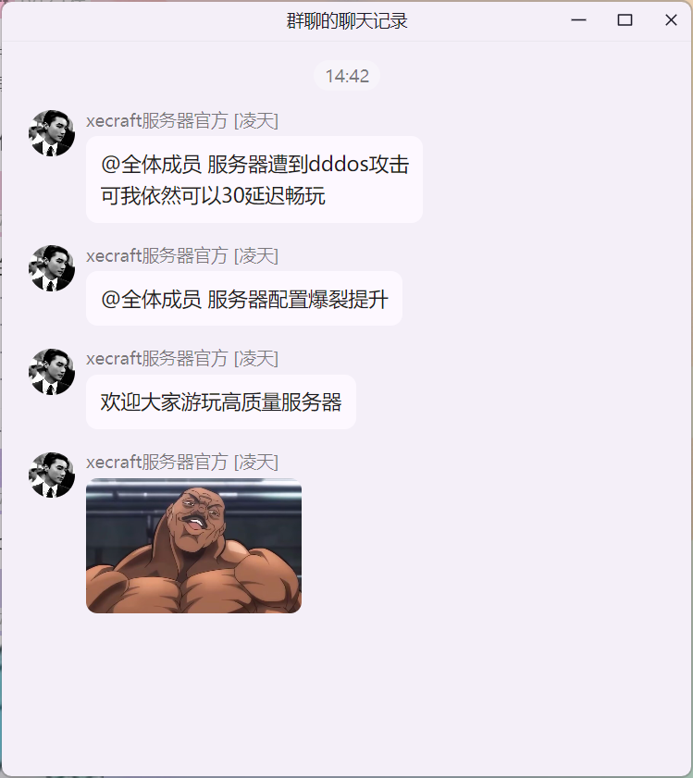Maximize the chat record window

tap(625, 20)
